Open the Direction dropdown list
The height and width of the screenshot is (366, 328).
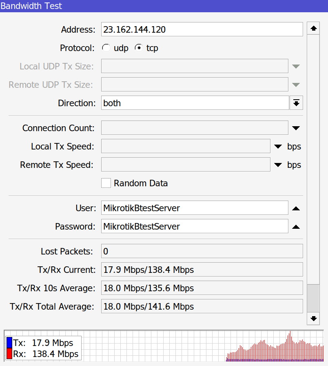pos(296,103)
